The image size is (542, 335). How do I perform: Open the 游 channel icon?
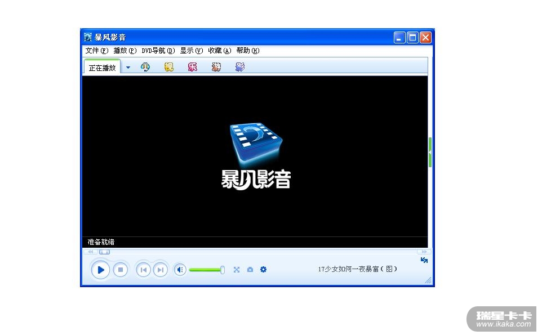point(216,67)
